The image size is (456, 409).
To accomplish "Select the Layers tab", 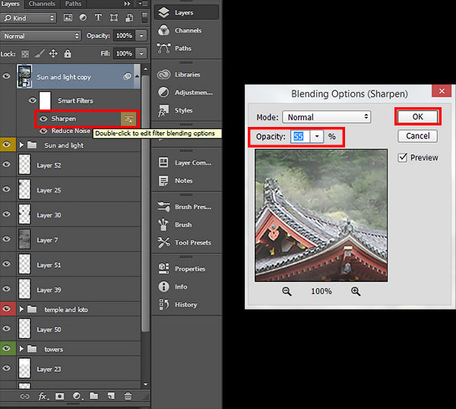I will pyautogui.click(x=11, y=4).
